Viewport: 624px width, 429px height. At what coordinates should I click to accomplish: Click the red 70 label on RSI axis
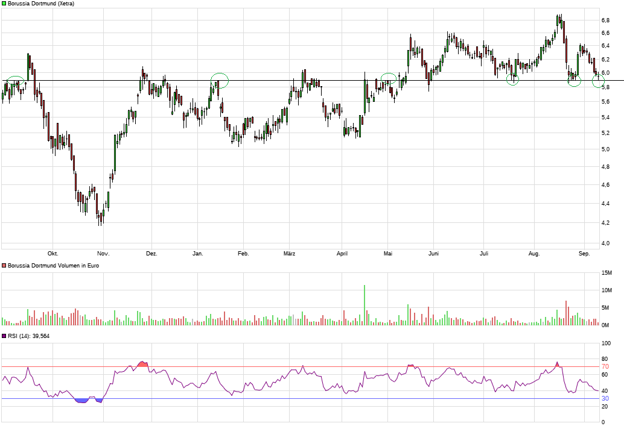605,366
